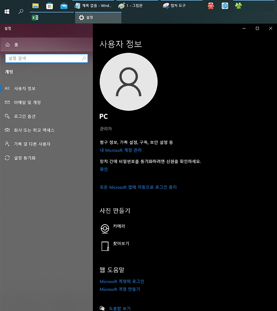The width and height of the screenshot is (277, 311).
Task: Open the blue book taskbar app icon
Action: point(225,6)
